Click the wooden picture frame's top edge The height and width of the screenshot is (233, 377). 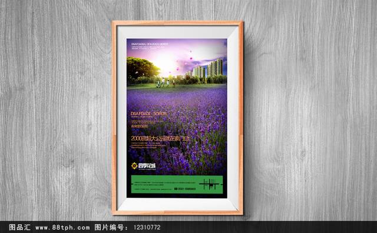(177, 23)
